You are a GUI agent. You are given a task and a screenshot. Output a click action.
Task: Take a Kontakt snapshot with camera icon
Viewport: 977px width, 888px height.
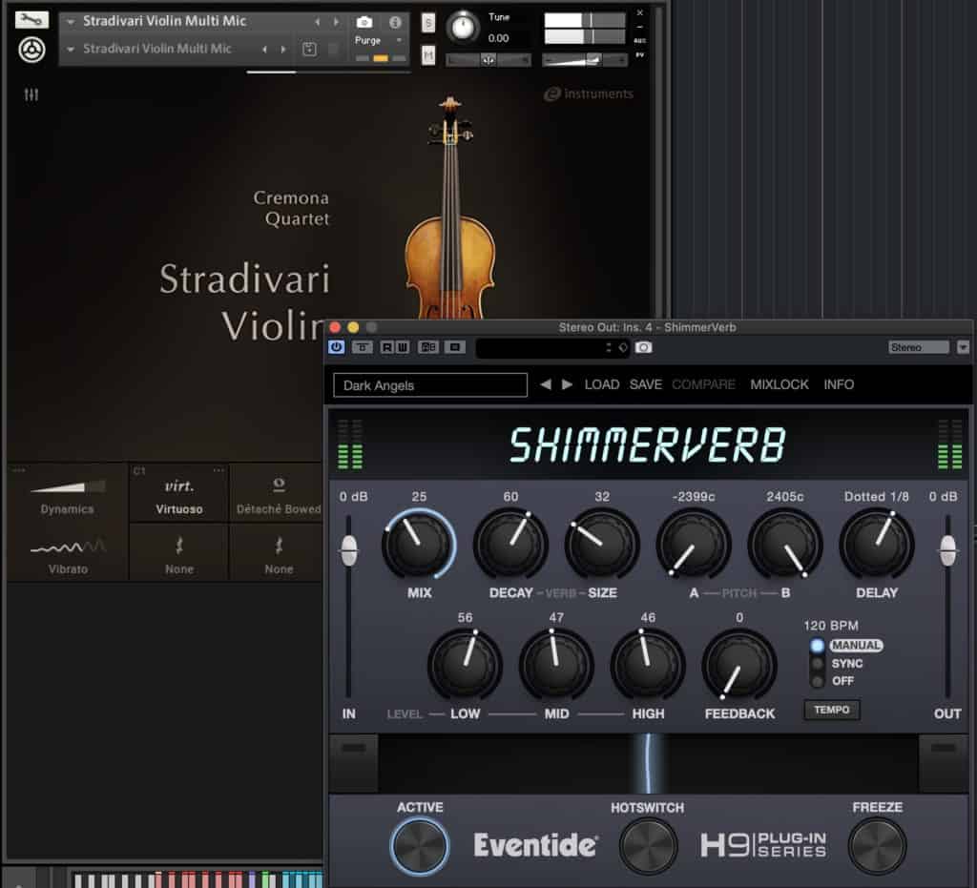click(364, 23)
